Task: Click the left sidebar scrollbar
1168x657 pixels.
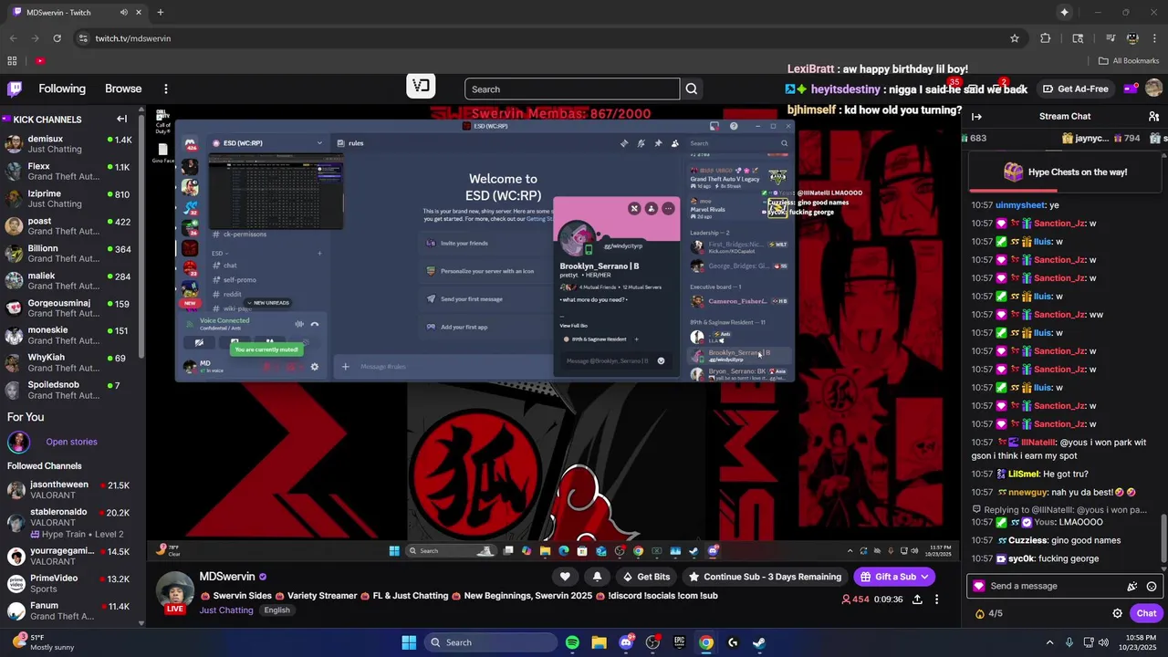Action: 141,234
